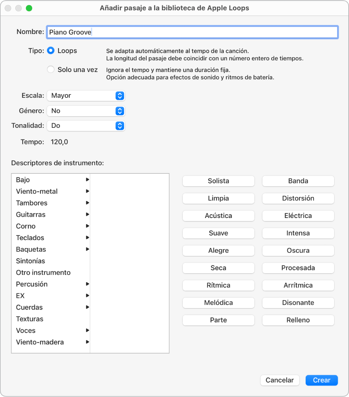Toggle the Banda descriptor button
Image resolution: width=349 pixels, height=397 pixels.
[x=298, y=181]
